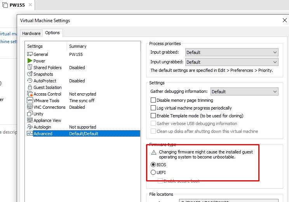
Task: Enable Disable memory page trimming checkbox
Action: click(x=153, y=100)
